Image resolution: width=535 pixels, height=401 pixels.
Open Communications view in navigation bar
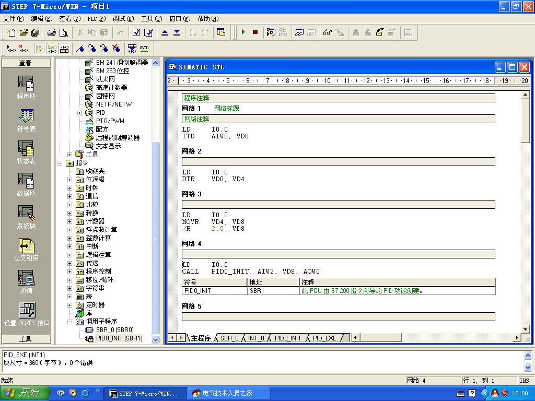26,282
